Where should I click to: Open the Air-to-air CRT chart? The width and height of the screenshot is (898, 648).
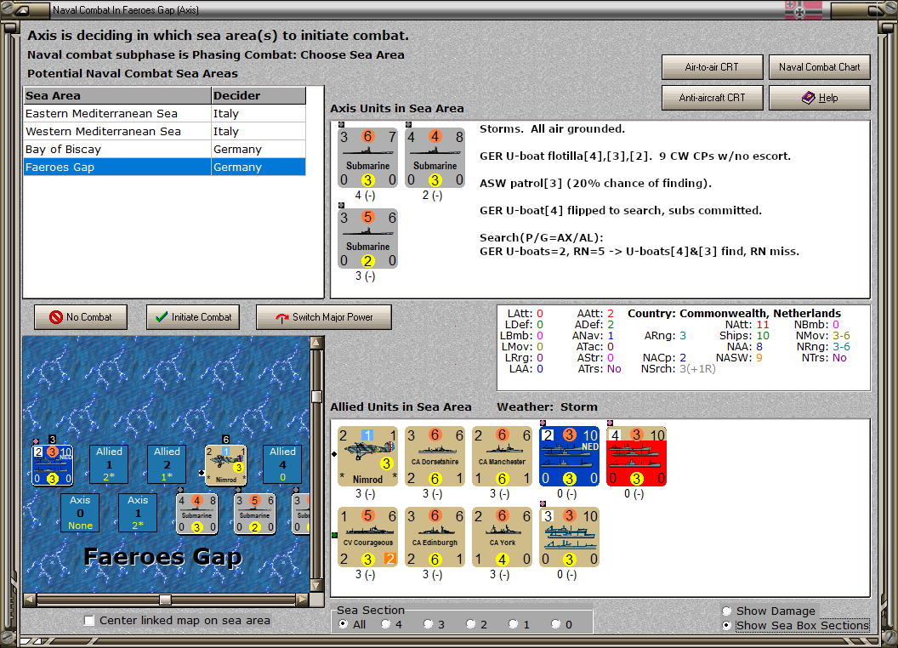(712, 67)
